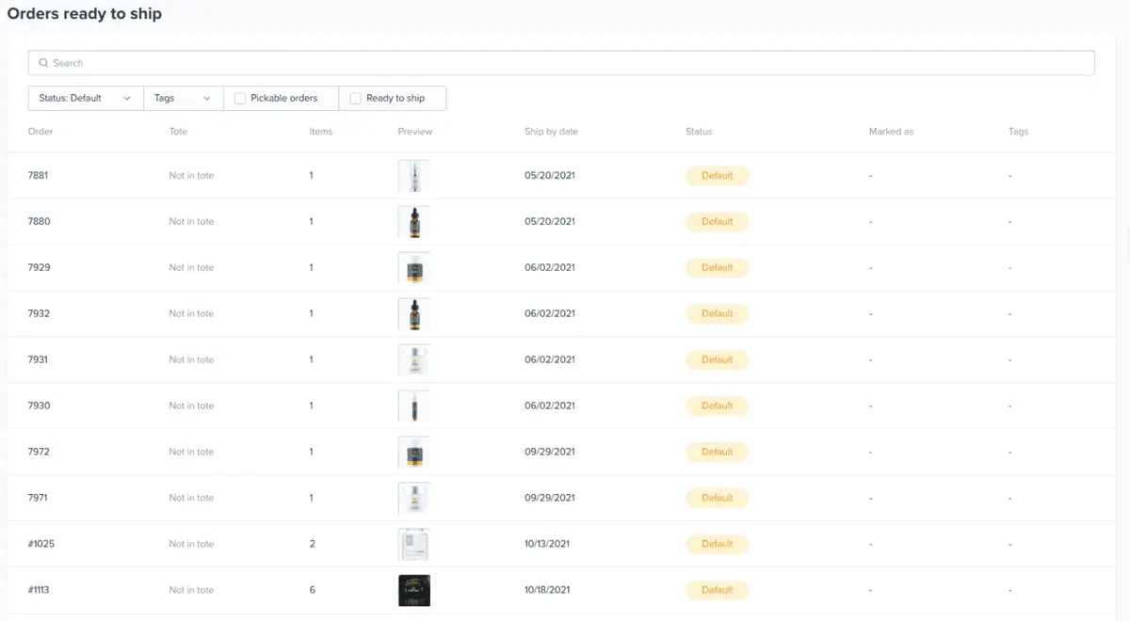1130x621 pixels.
Task: Click Default status badge for order 7972
Action: click(x=717, y=453)
